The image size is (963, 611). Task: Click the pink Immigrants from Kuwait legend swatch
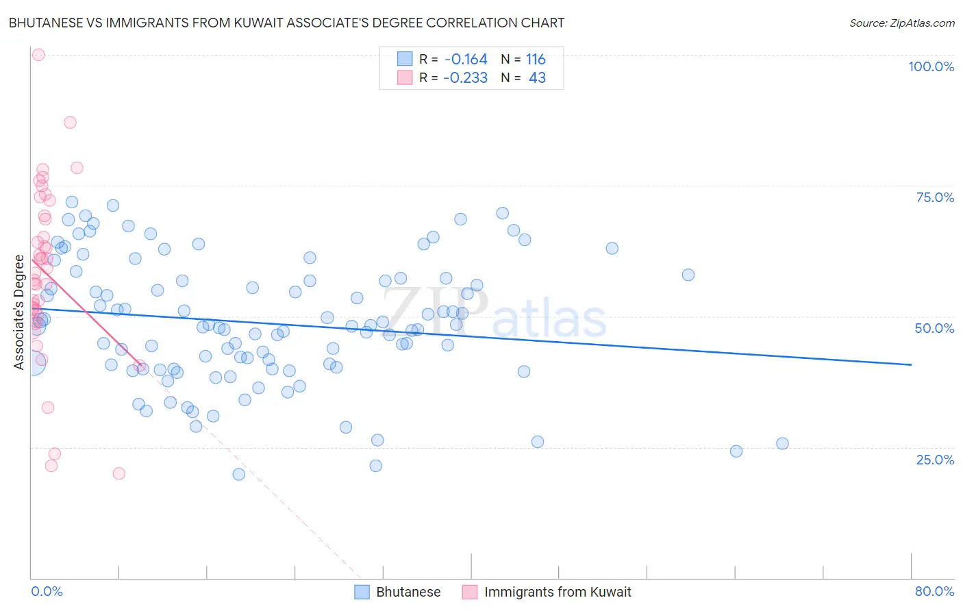(x=470, y=592)
